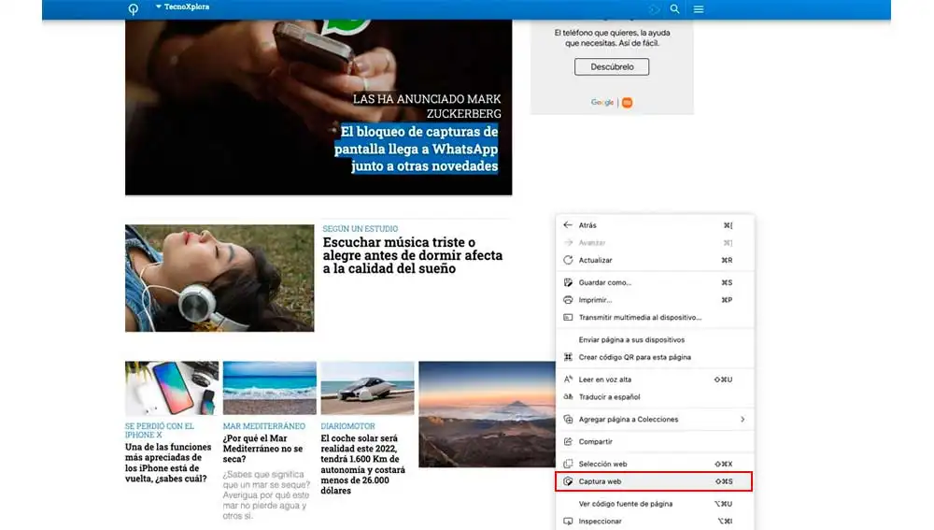
Task: Click the DIARIOMOTOR category label
Action: coord(347,426)
